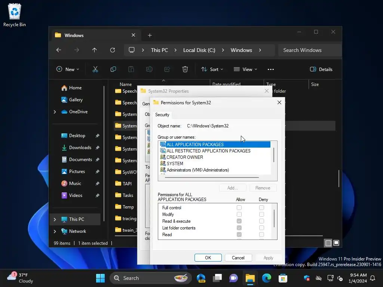Open the weather widget showing 37°F Cloudy

pos(20,278)
